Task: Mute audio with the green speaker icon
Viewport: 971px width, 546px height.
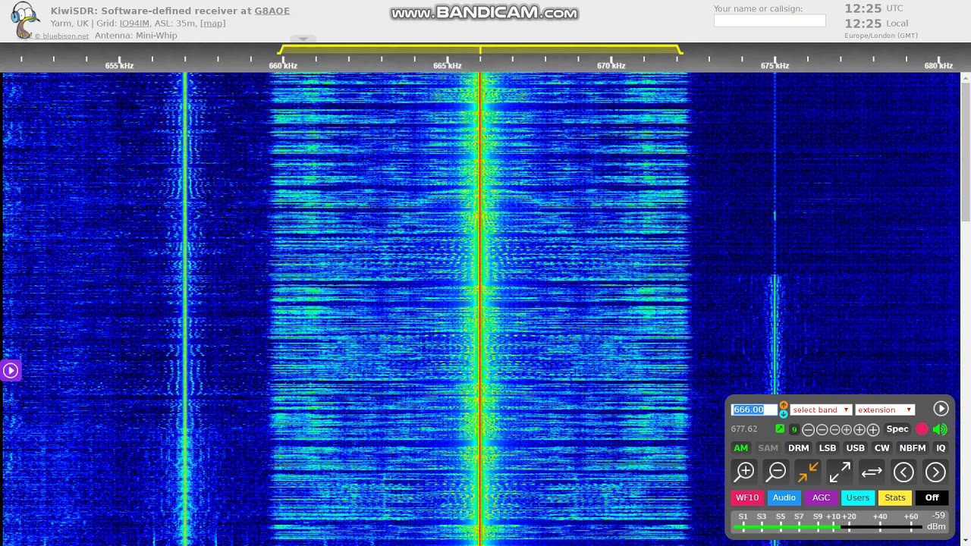Action: click(x=940, y=429)
